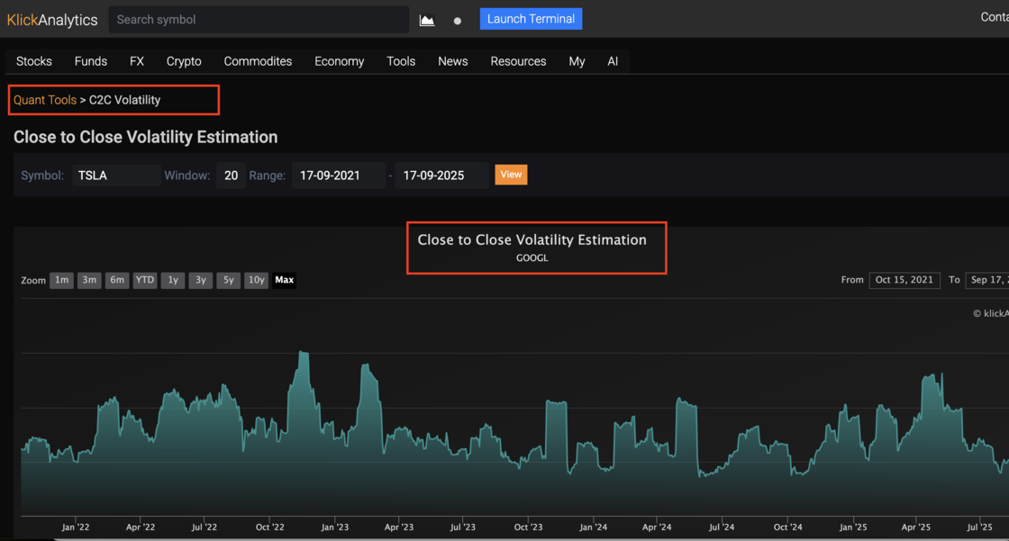Zoom chart to 6m
This screenshot has height=541, width=1009.
coord(117,280)
